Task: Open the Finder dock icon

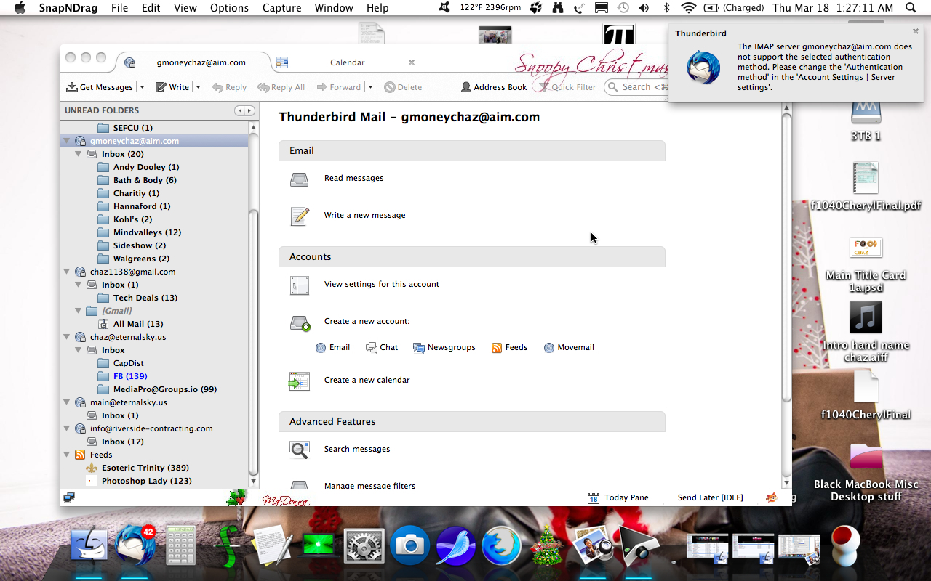Action: 89,545
